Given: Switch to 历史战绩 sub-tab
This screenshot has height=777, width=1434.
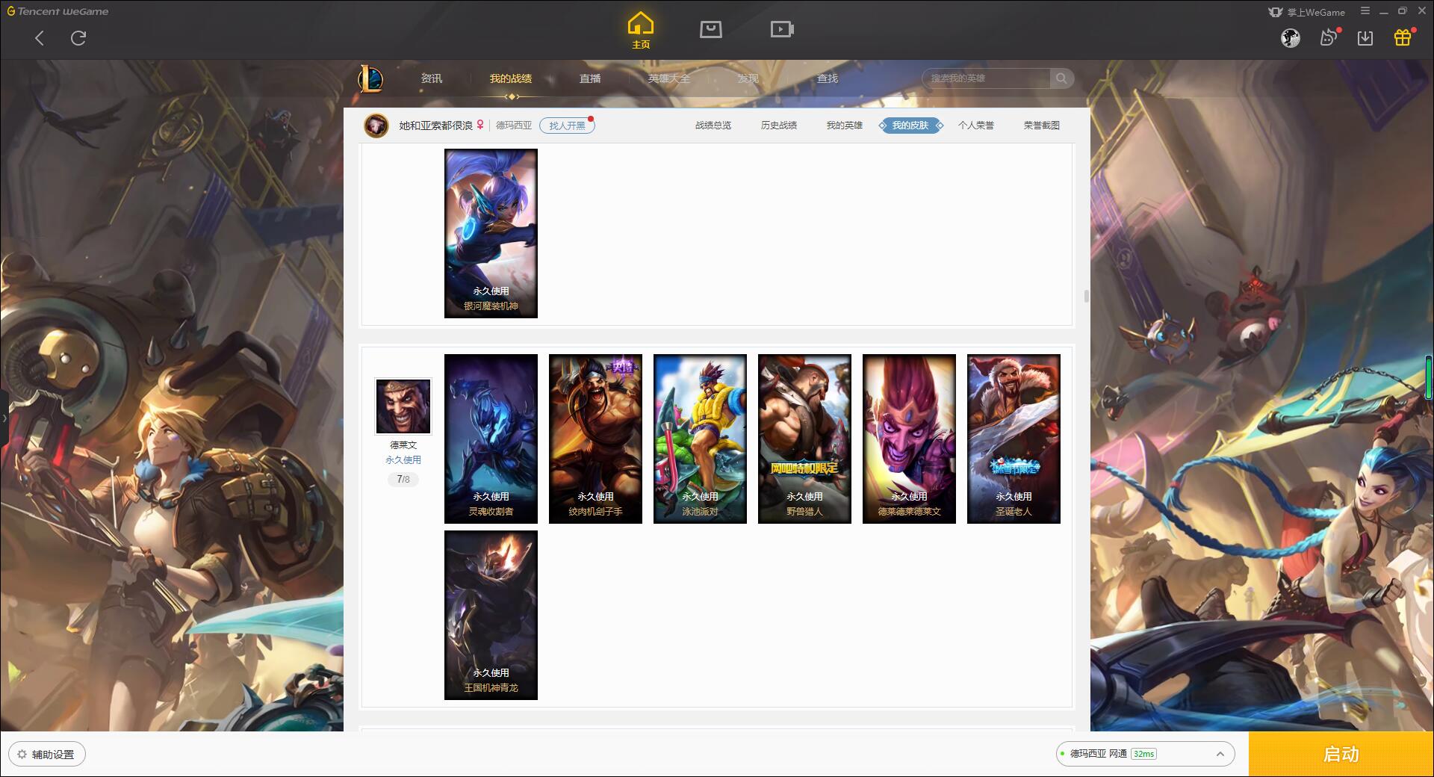Looking at the screenshot, I should 779,126.
